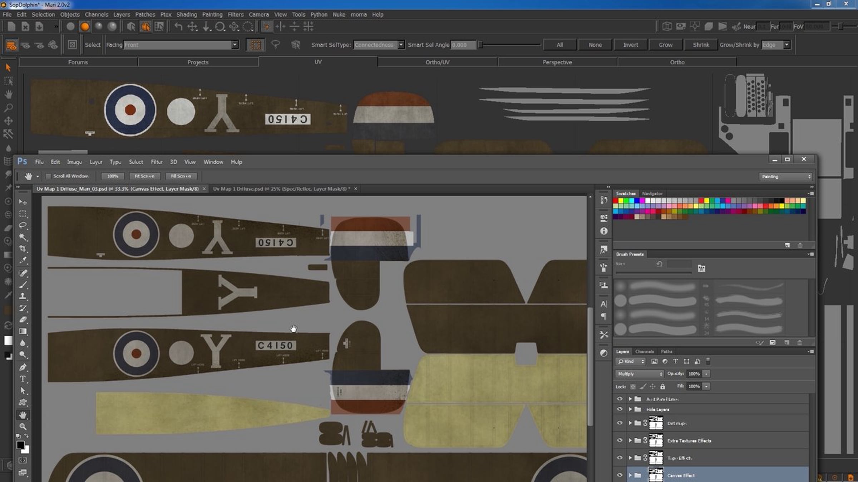Hide the topmost panel lines layer group
The width and height of the screenshot is (858, 482).
pyautogui.click(x=620, y=399)
